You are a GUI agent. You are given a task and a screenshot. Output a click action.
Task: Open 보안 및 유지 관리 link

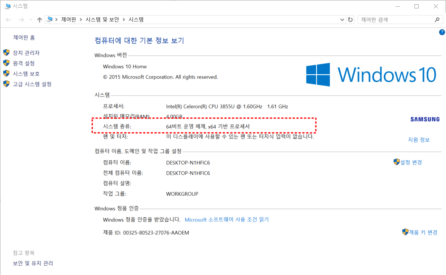(33, 263)
